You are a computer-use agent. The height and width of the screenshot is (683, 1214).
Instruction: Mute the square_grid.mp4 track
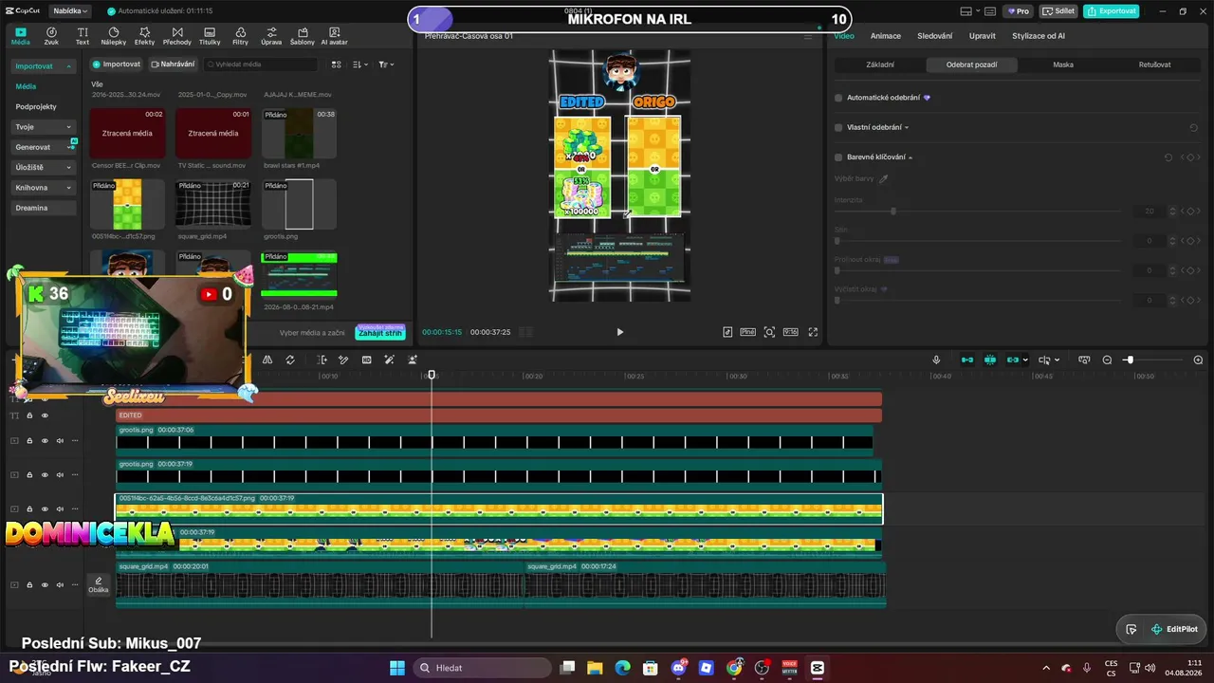(60, 585)
